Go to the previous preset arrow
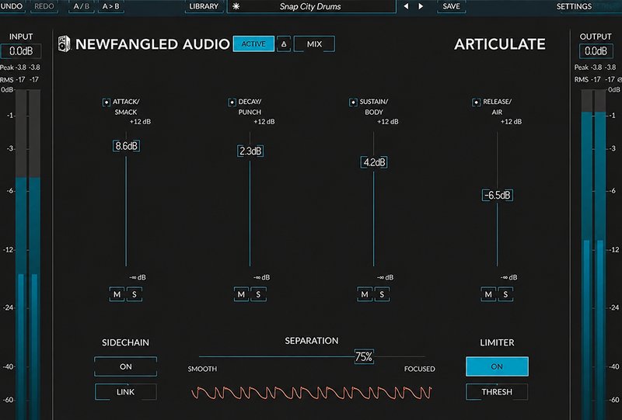 tap(406, 6)
